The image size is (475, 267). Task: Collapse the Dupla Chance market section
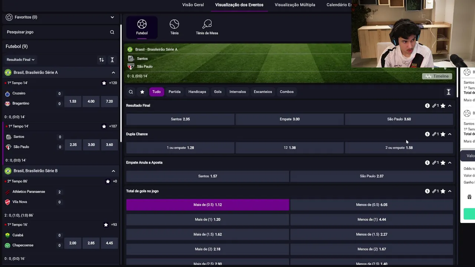point(450,134)
